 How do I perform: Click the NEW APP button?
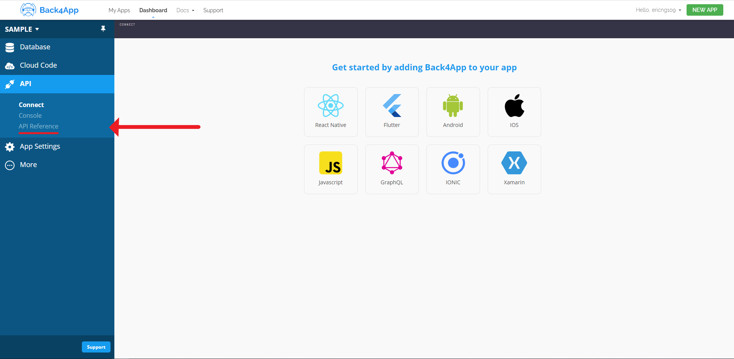point(705,10)
